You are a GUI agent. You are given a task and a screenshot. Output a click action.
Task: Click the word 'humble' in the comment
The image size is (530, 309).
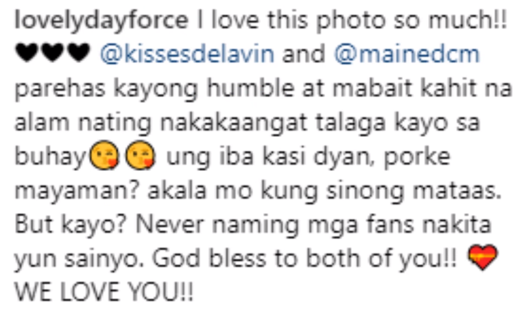pyautogui.click(x=250, y=88)
